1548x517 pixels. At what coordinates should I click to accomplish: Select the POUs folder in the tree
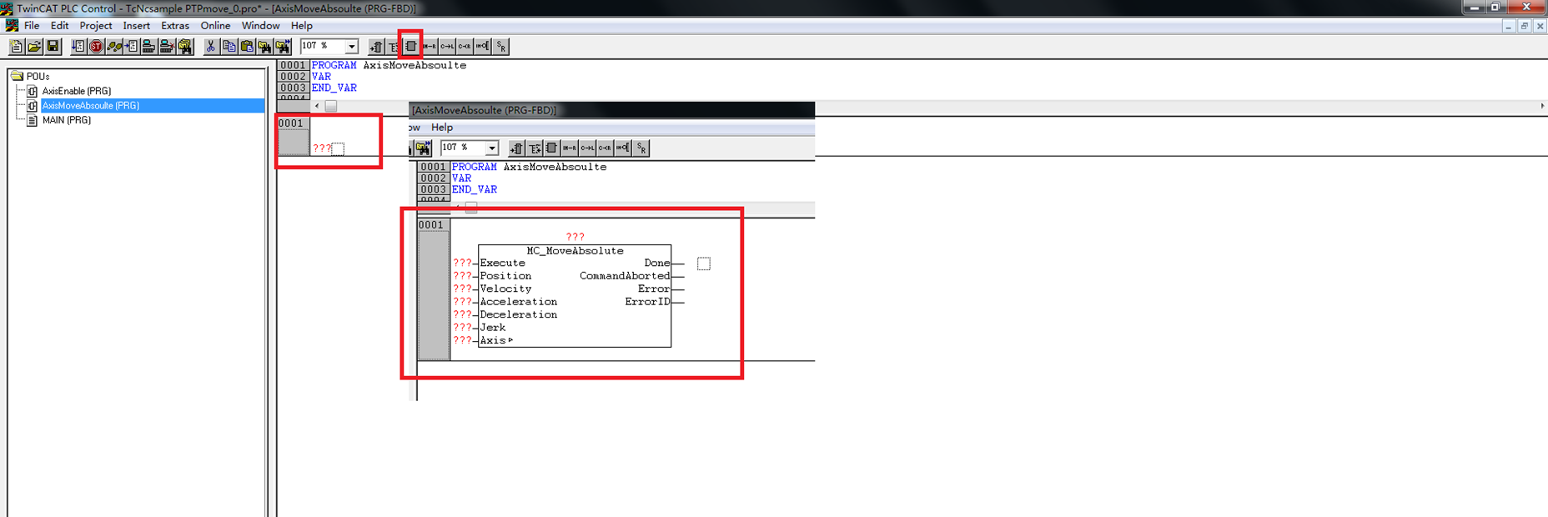coord(38,76)
